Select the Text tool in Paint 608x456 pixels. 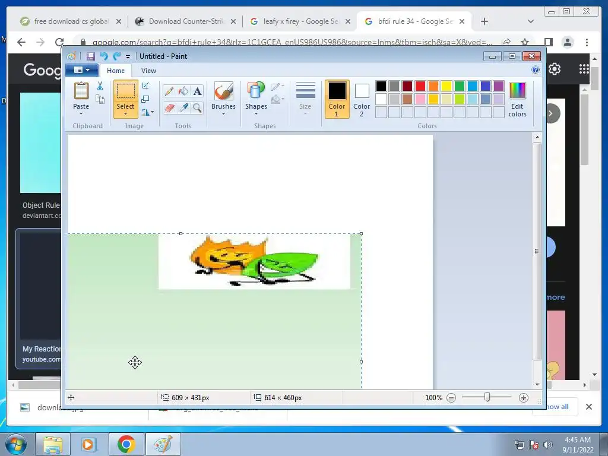tap(197, 91)
